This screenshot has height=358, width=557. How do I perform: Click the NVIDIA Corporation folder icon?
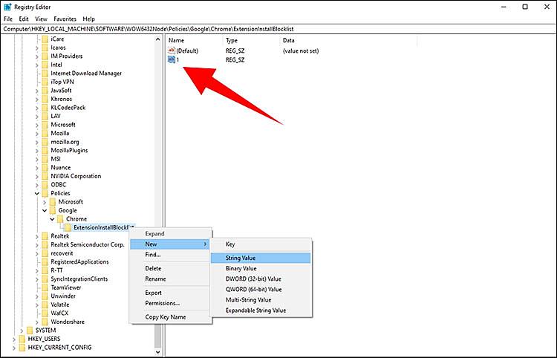click(45, 176)
